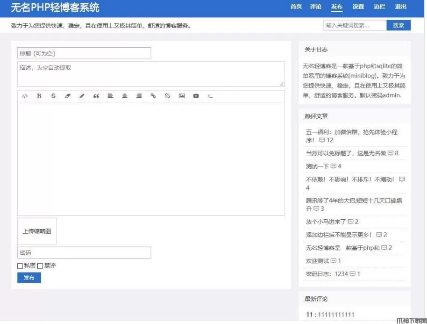Apply bold formatting in the editor
Screen dimensions: 427x324
(x=39, y=96)
